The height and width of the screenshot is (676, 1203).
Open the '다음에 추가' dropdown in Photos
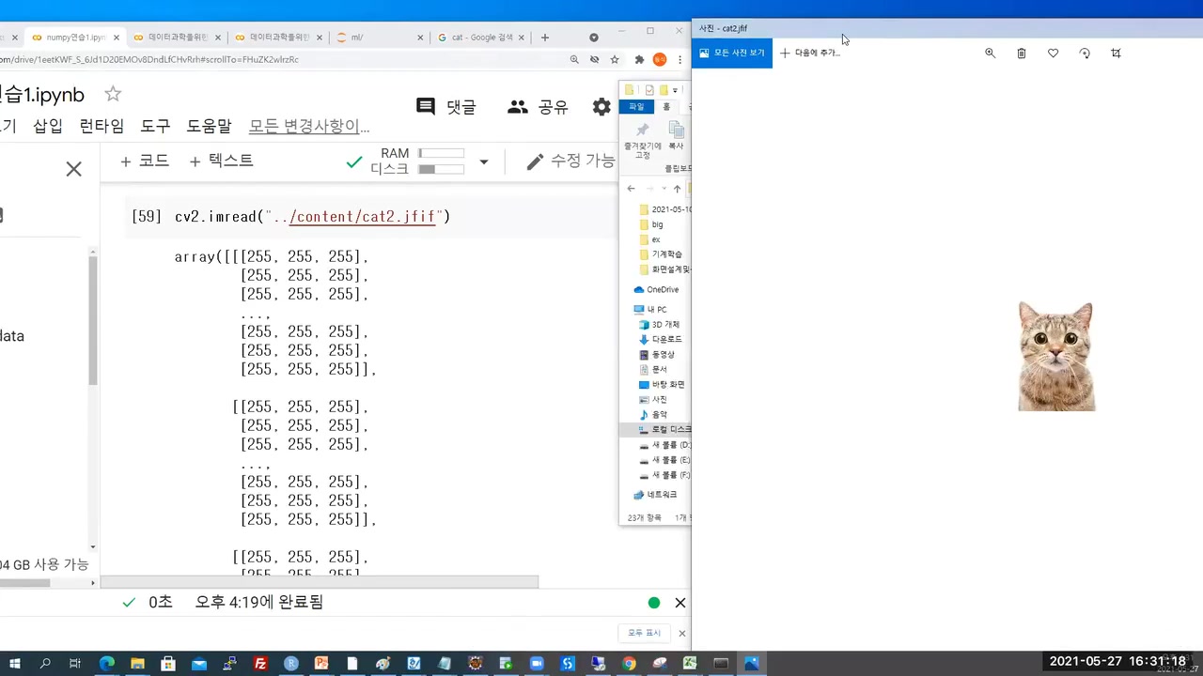coord(810,53)
